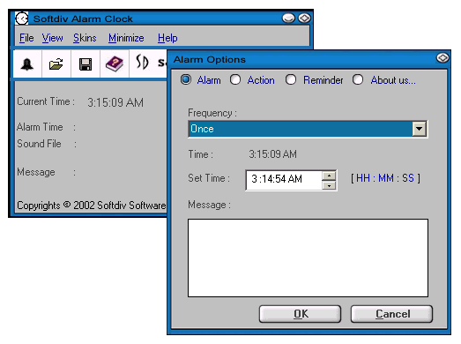Image resolution: width=461 pixels, height=344 pixels.
Task: Open the View menu
Action: click(x=52, y=38)
